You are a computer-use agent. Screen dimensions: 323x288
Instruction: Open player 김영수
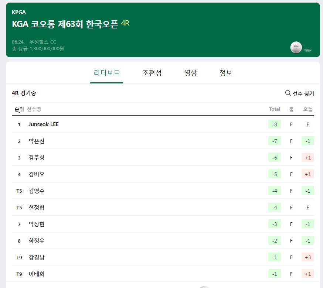pyautogui.click(x=37, y=191)
